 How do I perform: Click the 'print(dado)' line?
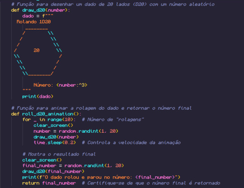tap(38, 96)
